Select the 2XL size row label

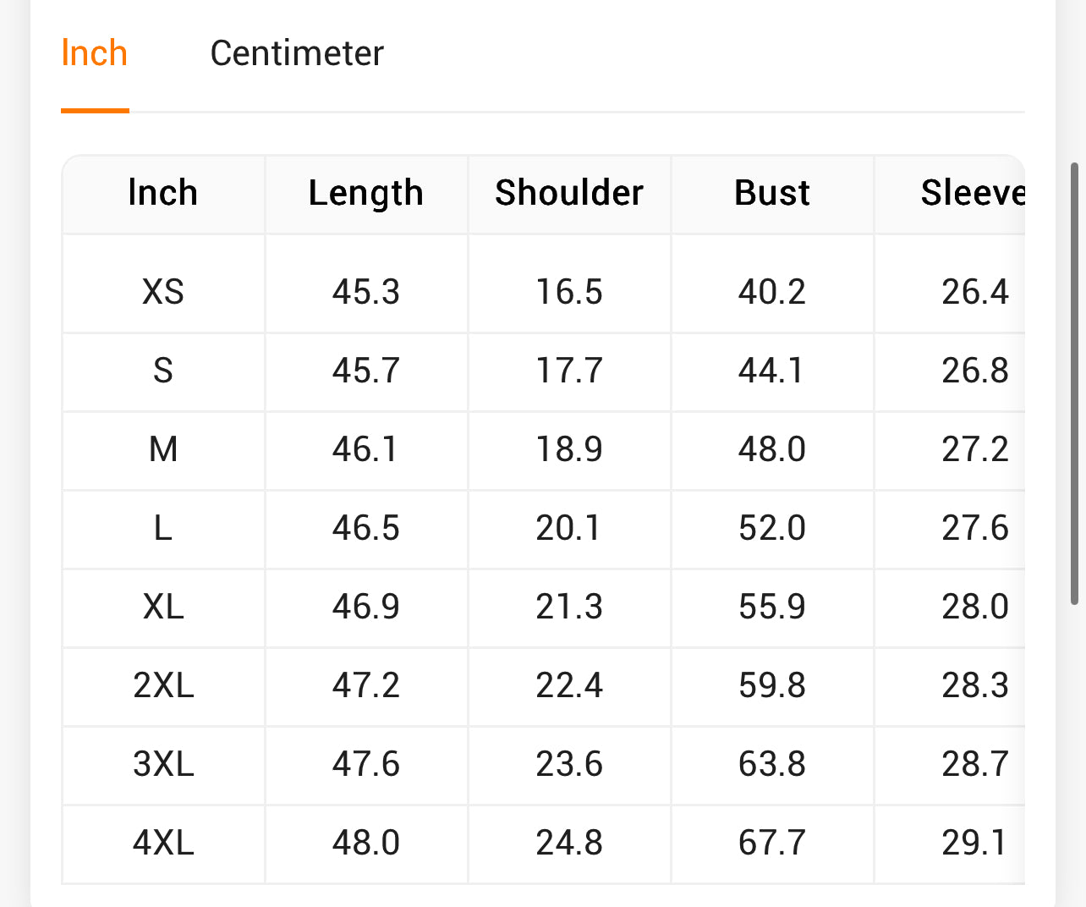[x=163, y=685]
